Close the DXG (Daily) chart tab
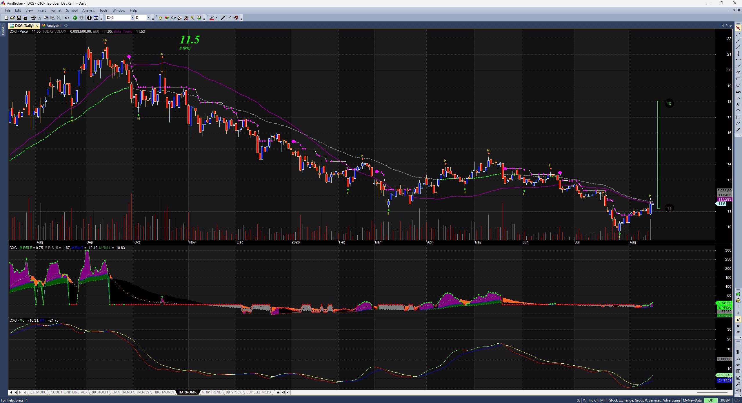The image size is (742, 403). [37, 26]
